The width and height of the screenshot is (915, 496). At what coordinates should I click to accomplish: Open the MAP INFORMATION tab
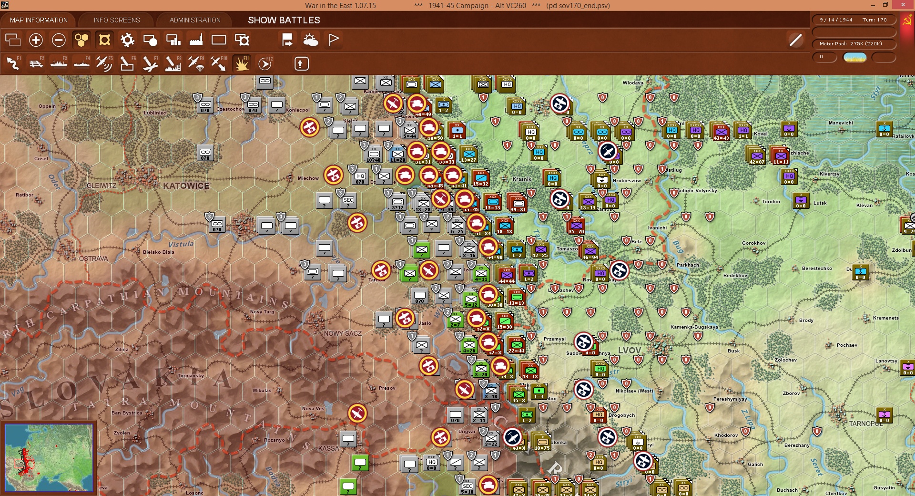click(39, 20)
